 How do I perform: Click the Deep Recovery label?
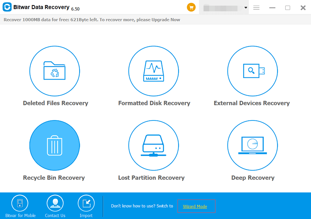[x=253, y=178]
